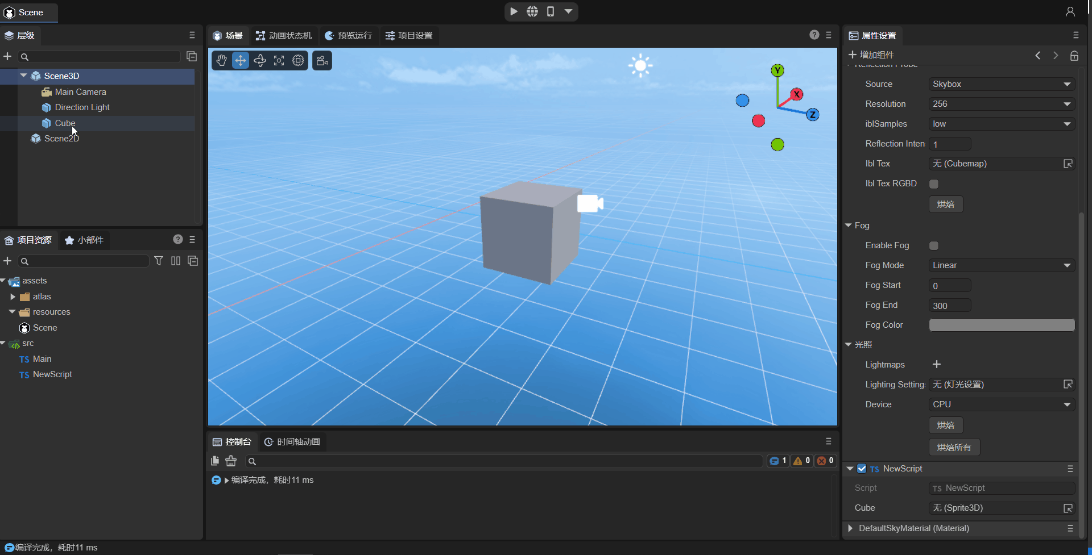1092x555 pixels.
Task: Click the mobile device preview icon
Action: [551, 11]
